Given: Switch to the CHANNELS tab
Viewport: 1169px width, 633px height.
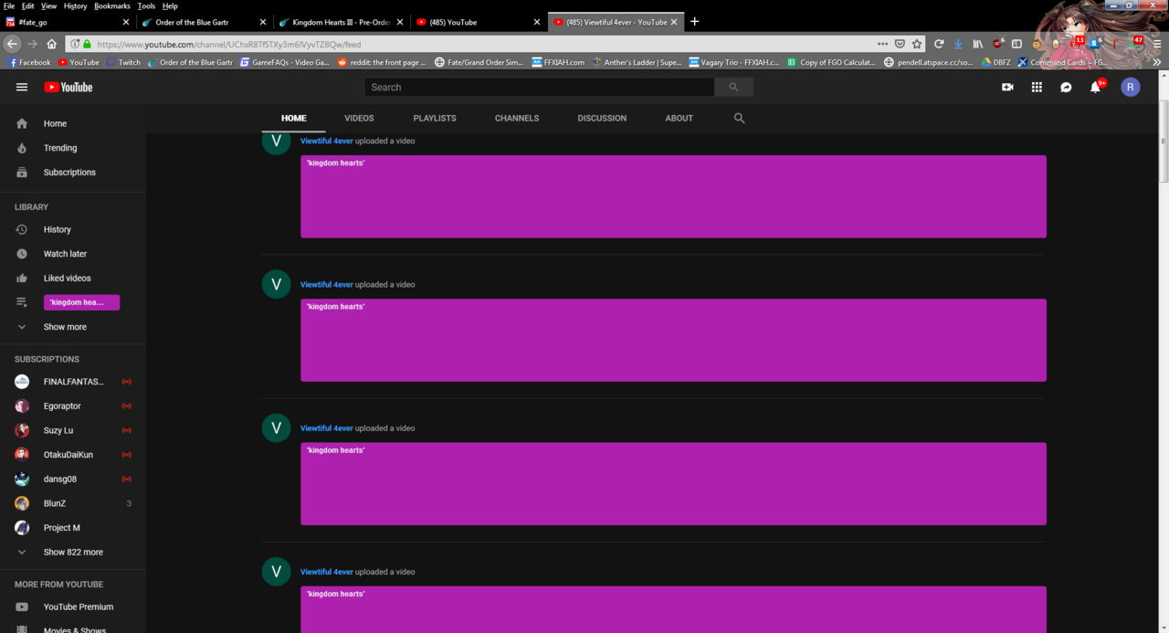Looking at the screenshot, I should tap(517, 118).
